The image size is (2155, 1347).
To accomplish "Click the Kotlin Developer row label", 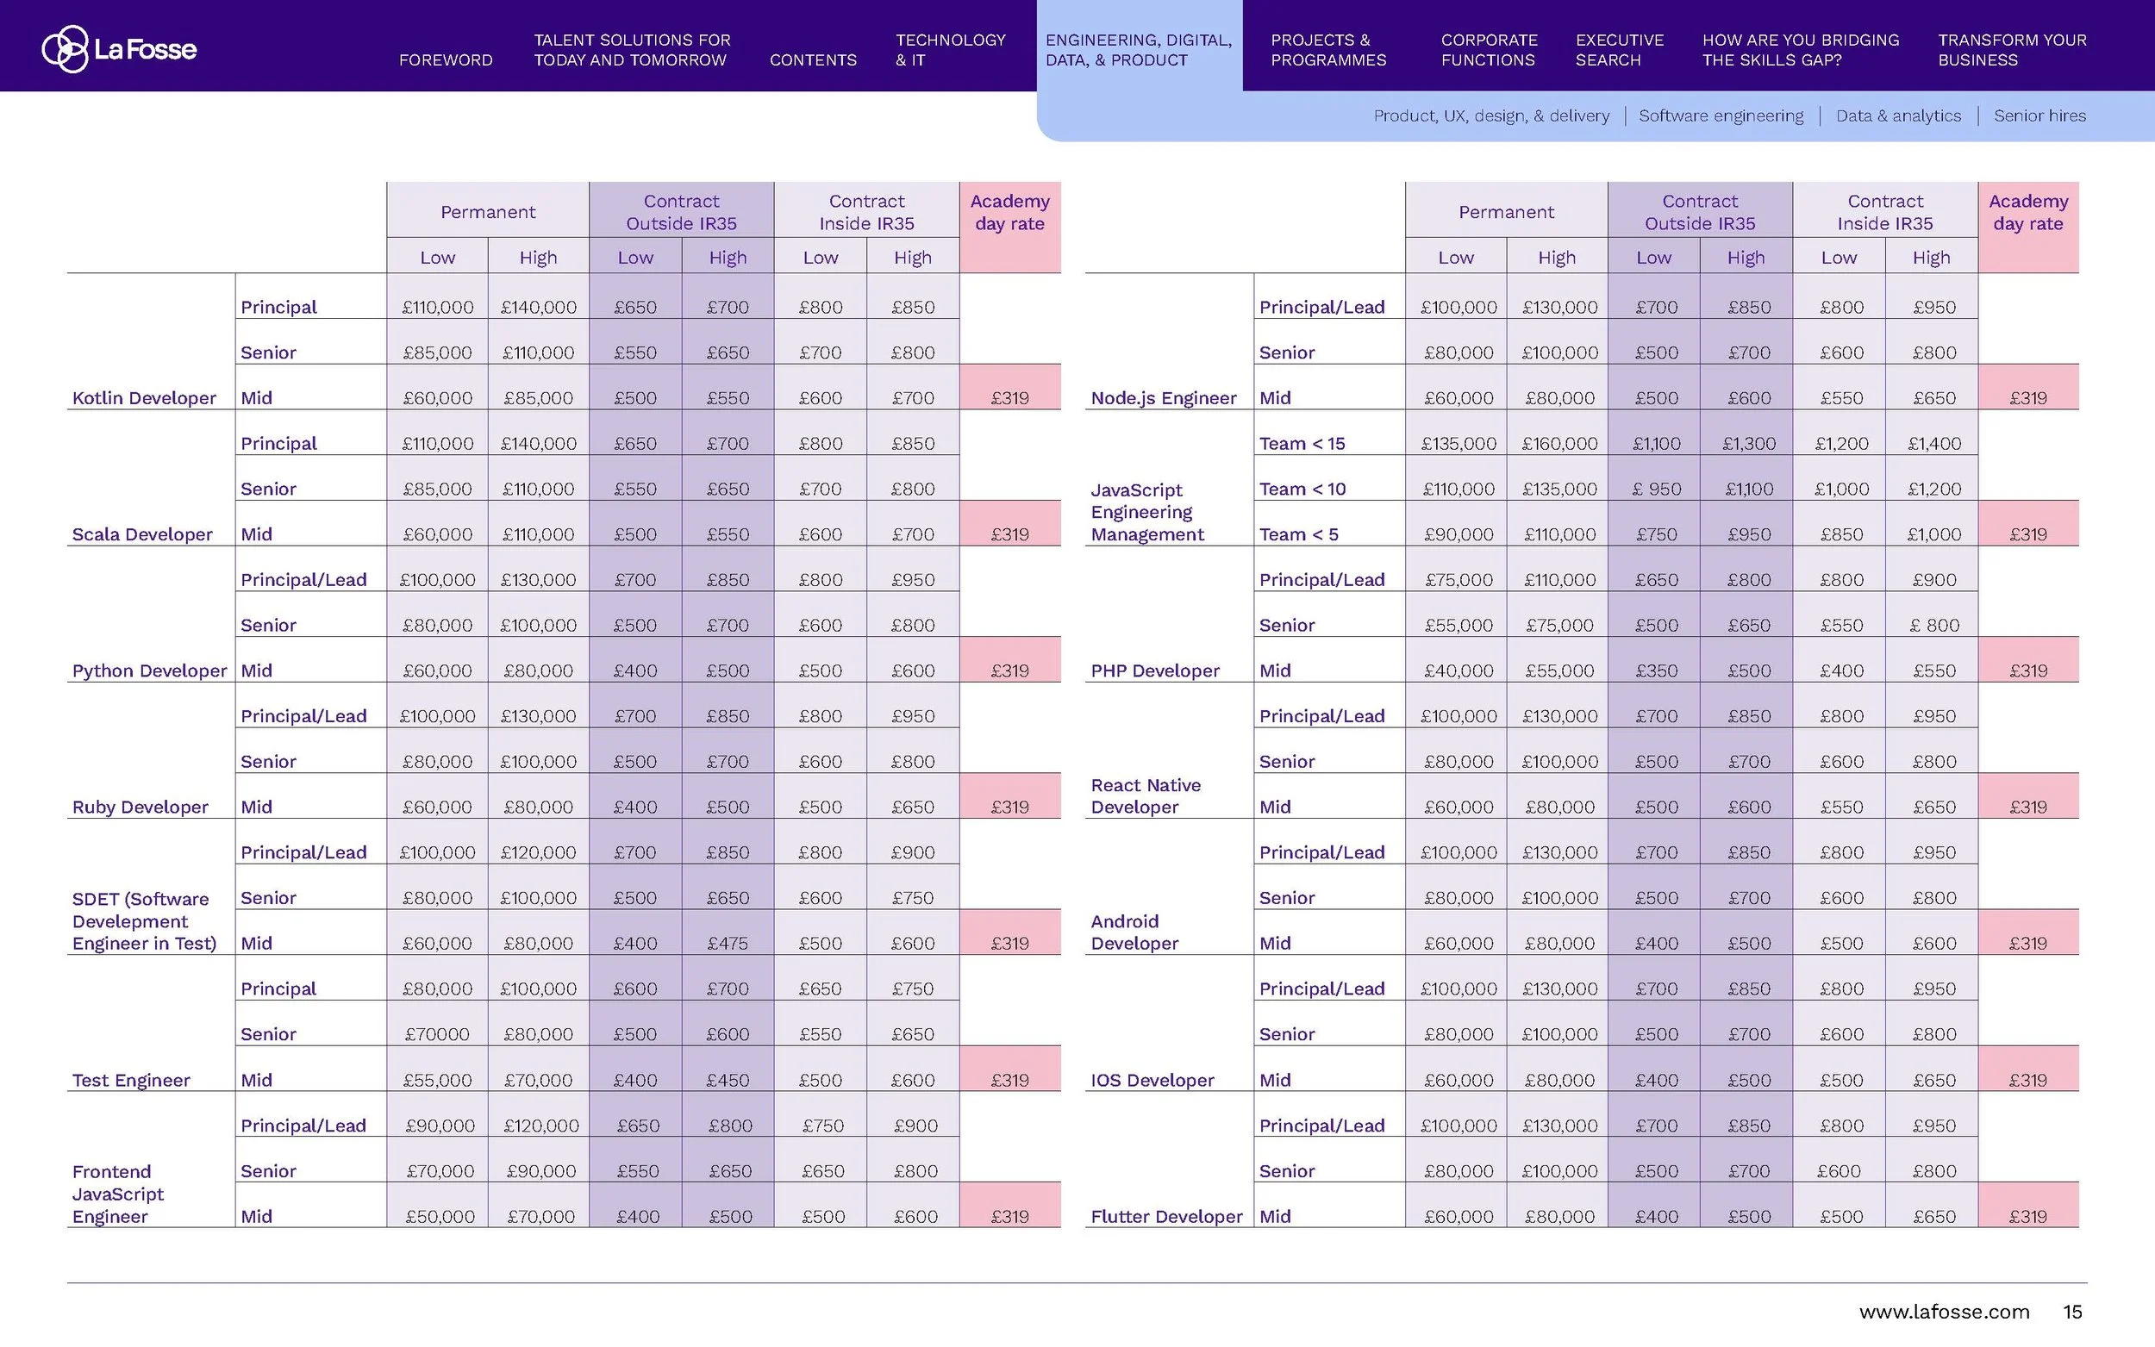I will [x=144, y=398].
